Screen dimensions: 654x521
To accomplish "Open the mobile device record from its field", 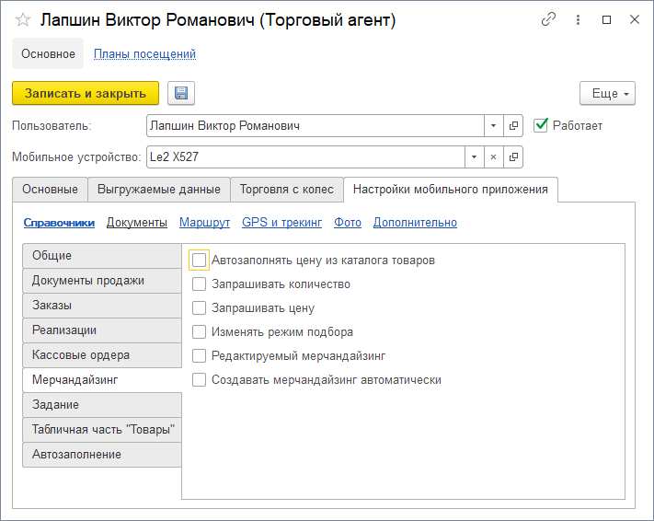I will tap(514, 156).
